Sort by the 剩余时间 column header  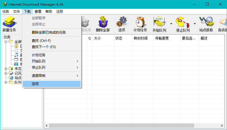point(143,38)
